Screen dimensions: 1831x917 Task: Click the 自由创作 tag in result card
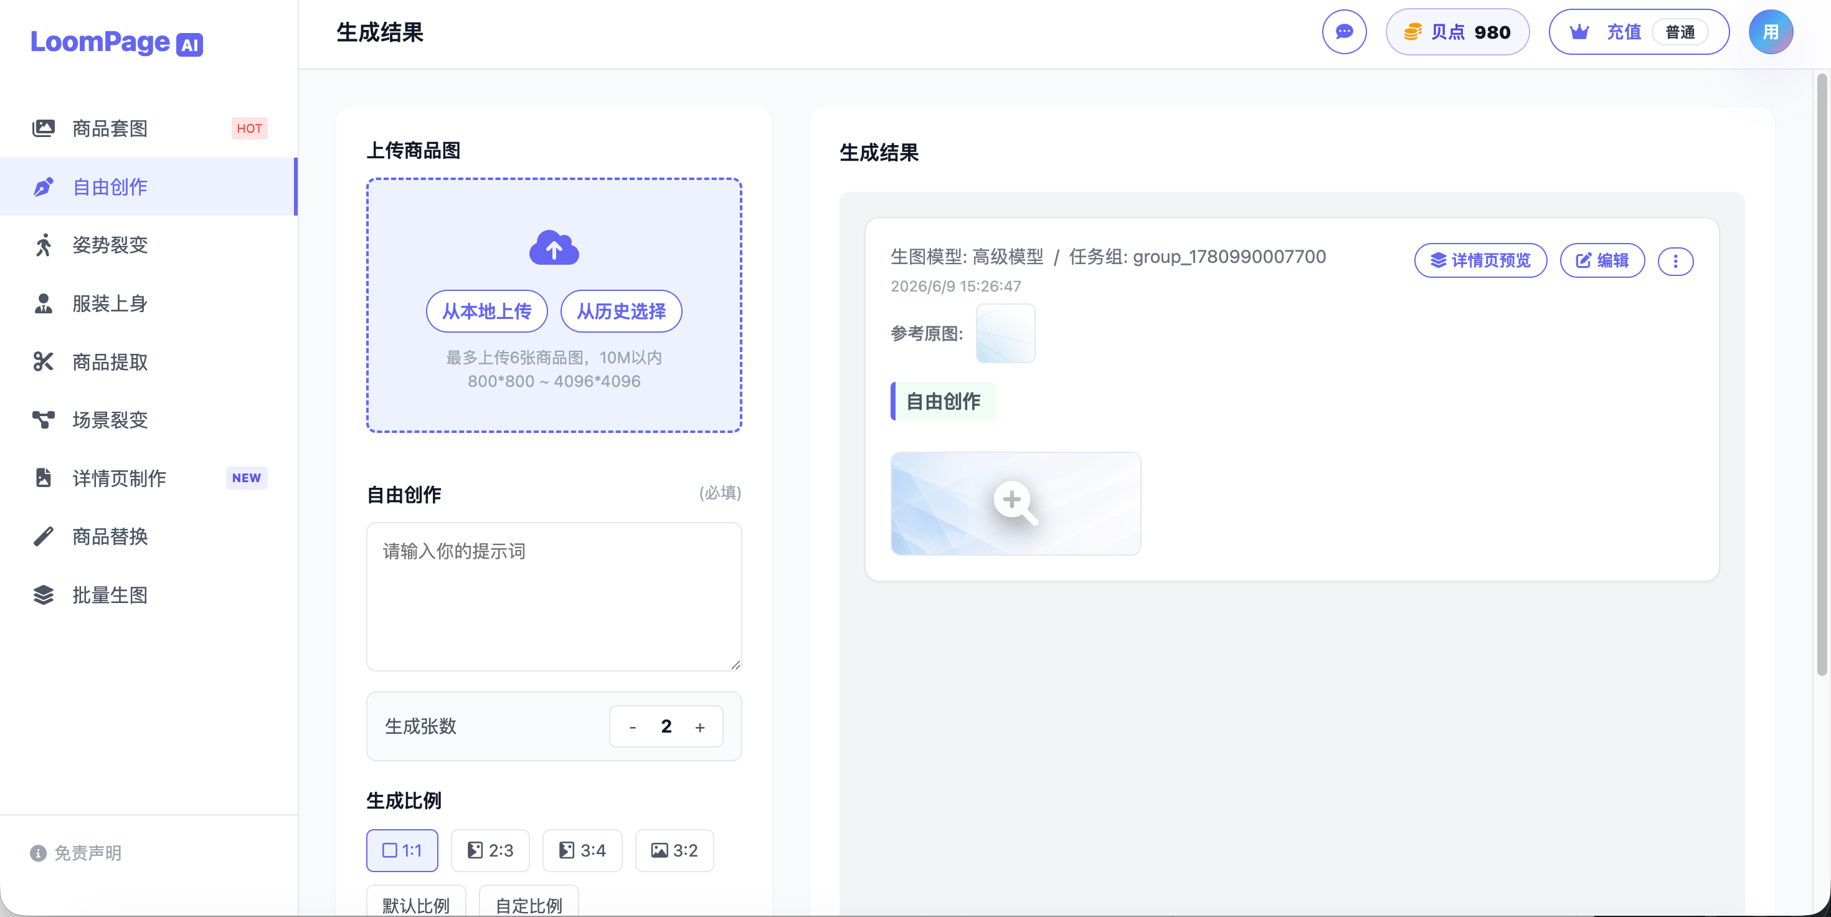[944, 401]
